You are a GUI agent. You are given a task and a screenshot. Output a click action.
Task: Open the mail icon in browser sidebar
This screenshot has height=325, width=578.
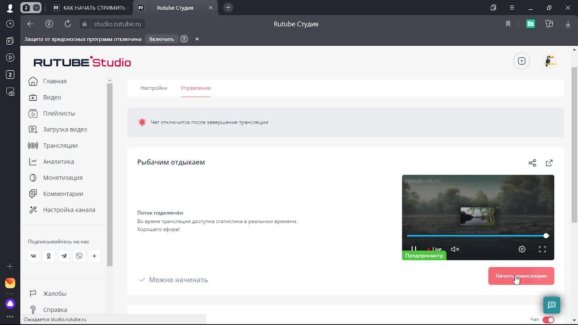click(10, 283)
